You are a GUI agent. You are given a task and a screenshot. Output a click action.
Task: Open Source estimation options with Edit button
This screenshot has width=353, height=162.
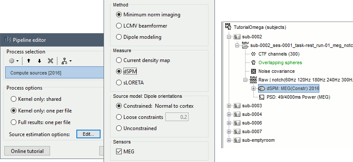88,134
